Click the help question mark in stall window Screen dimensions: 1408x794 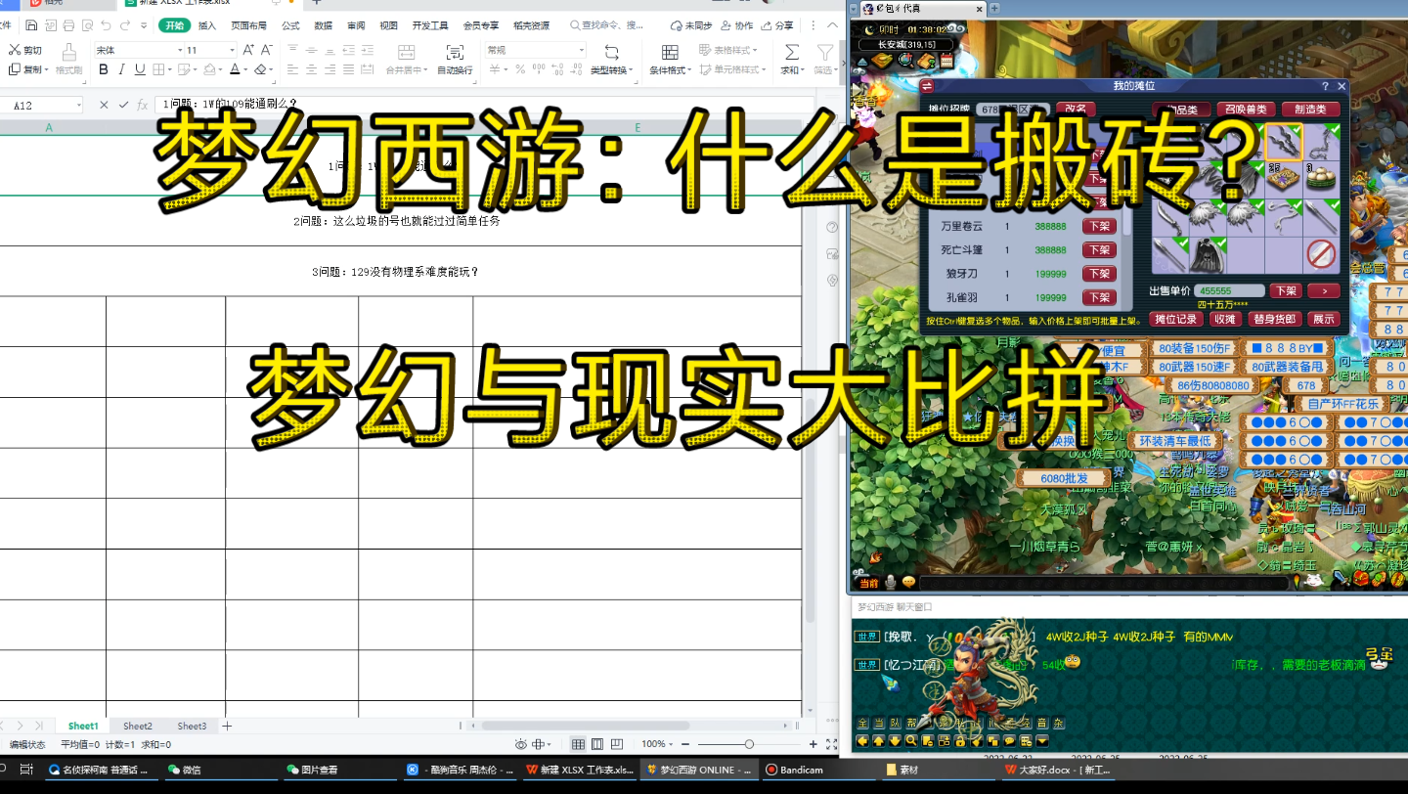click(1326, 86)
